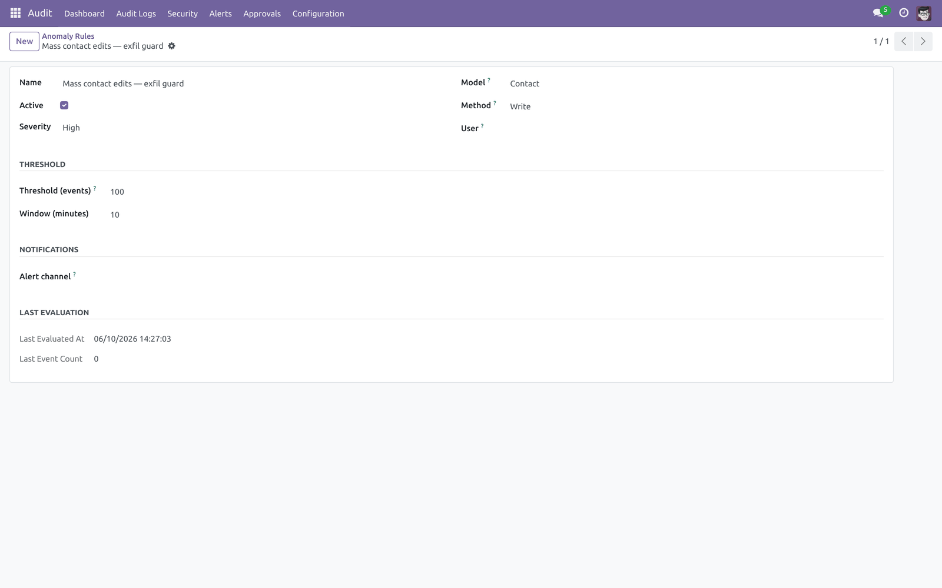The height and width of the screenshot is (588, 942).
Task: Open the Audit Logs menu
Action: [136, 14]
